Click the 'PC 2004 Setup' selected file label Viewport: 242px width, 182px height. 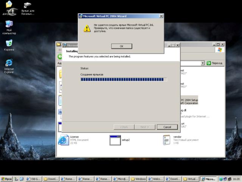click(x=189, y=100)
